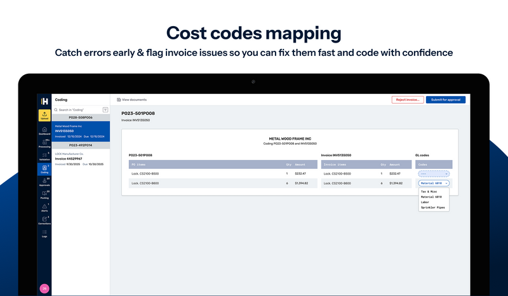This screenshot has width=508, height=296.
Task: Click the H logo in the sidebar
Action: point(44,101)
